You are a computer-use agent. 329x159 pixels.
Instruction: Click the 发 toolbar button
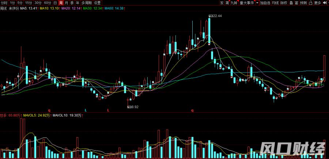pyautogui.click(x=222, y=3)
